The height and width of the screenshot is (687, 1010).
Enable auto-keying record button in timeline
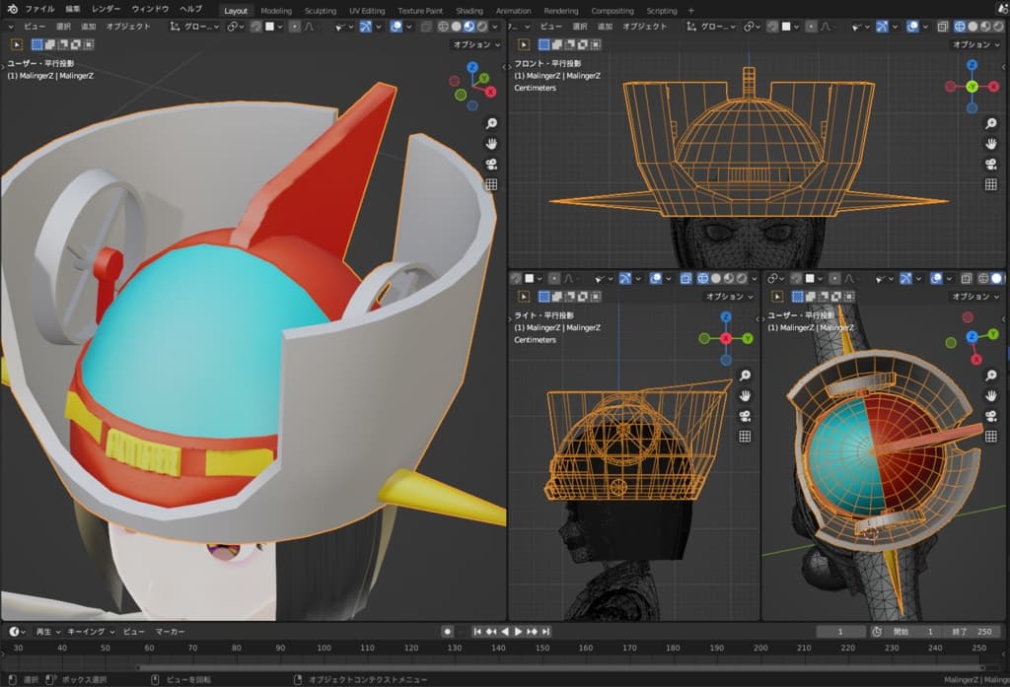click(448, 631)
